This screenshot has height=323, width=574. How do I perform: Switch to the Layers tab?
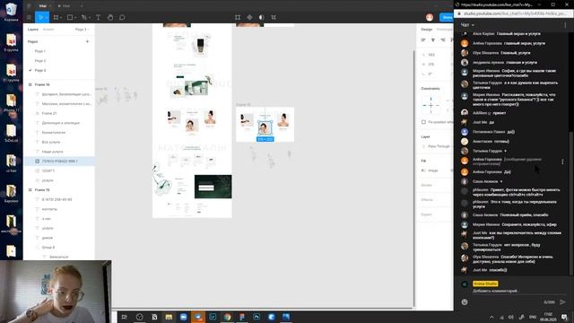[33, 30]
